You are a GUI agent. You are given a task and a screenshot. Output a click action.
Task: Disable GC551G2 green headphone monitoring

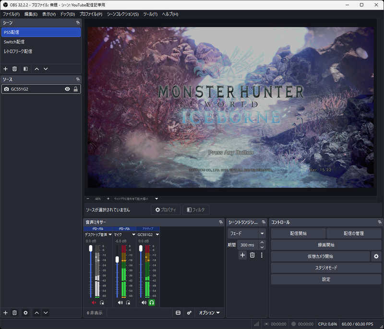[152, 303]
